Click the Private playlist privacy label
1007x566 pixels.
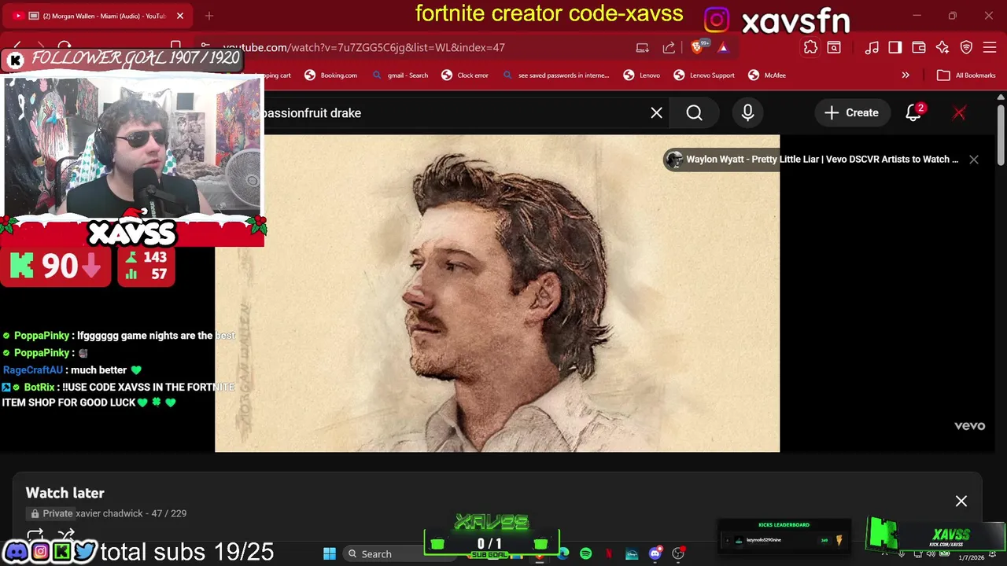click(x=51, y=513)
